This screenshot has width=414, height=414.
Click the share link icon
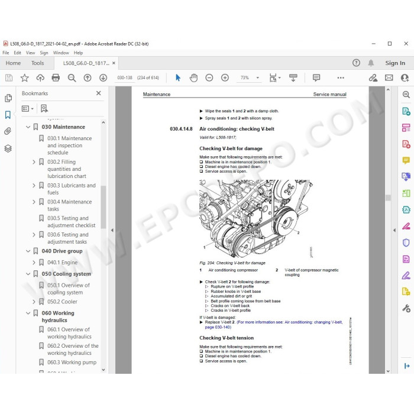pos(373,77)
